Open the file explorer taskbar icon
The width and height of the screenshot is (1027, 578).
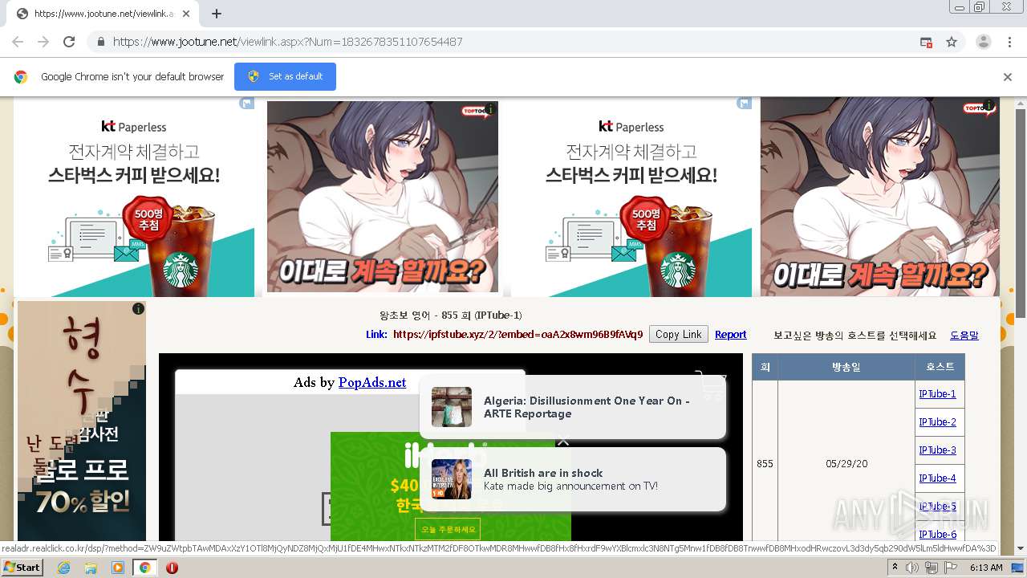click(x=91, y=568)
